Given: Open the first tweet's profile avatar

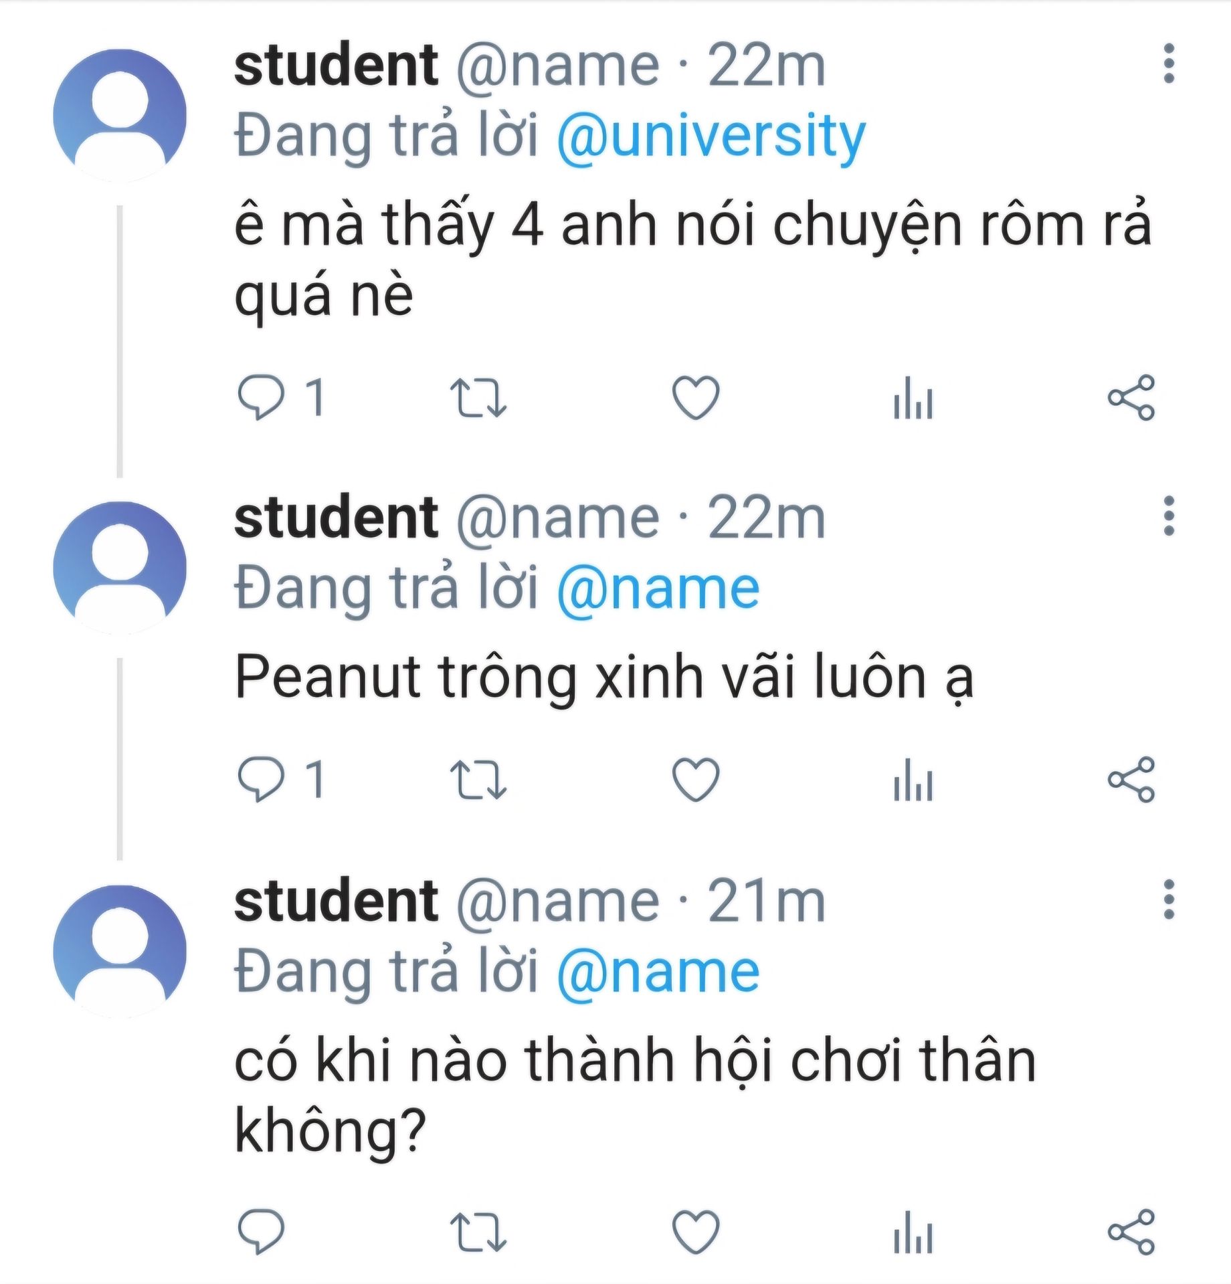Looking at the screenshot, I should tap(120, 115).
